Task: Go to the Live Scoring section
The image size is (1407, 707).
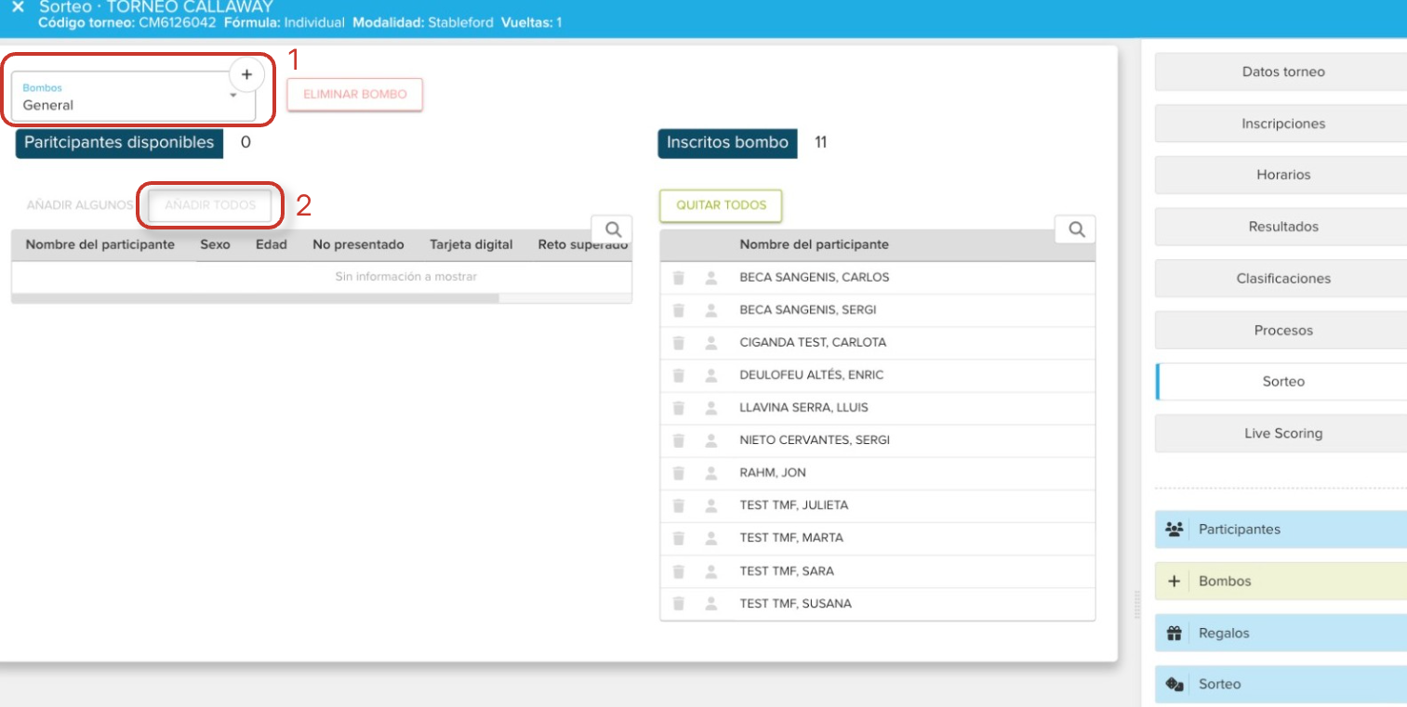Action: [x=1282, y=433]
